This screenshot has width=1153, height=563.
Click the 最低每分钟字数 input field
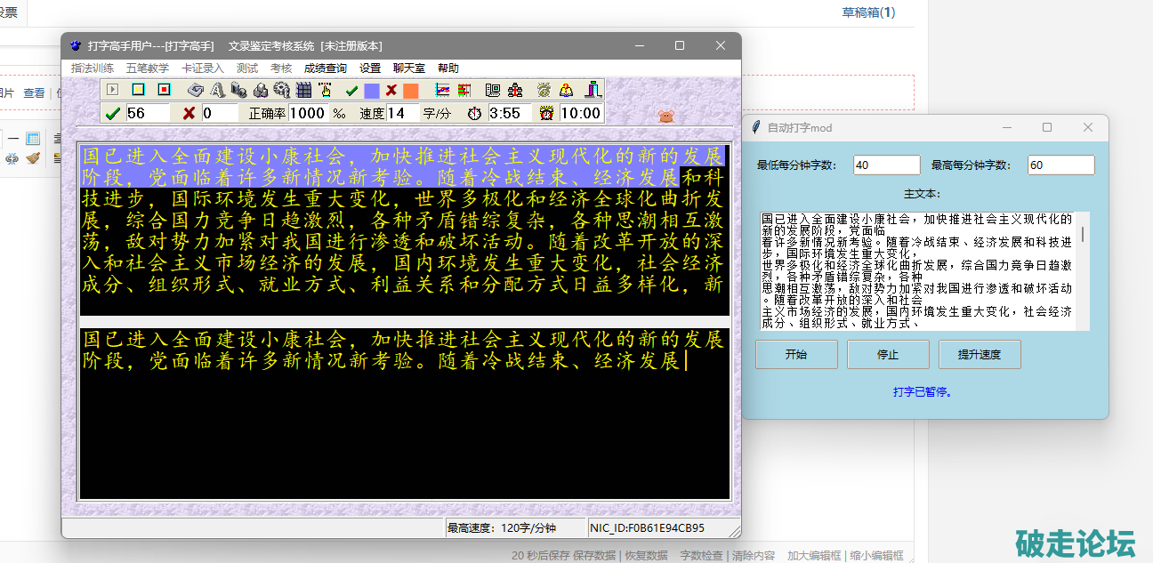pyautogui.click(x=886, y=165)
